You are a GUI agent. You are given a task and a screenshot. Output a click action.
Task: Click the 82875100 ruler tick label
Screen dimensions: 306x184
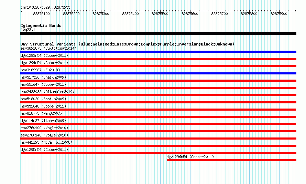(41, 14)
